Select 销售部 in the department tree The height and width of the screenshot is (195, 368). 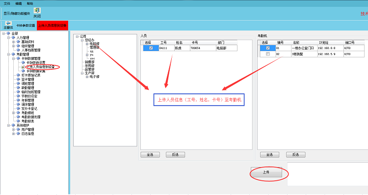(x=89, y=62)
